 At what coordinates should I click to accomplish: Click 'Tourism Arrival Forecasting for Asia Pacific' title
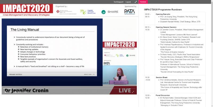177,72
